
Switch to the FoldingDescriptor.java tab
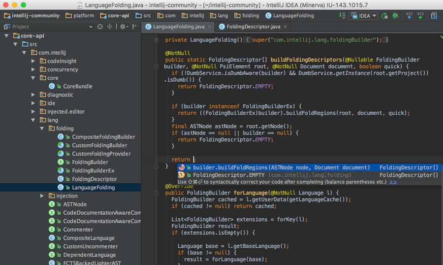253,27
